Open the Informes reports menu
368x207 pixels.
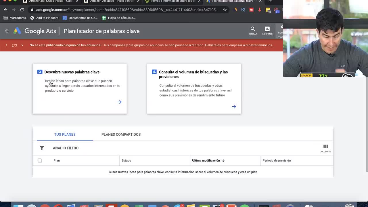tap(267, 31)
